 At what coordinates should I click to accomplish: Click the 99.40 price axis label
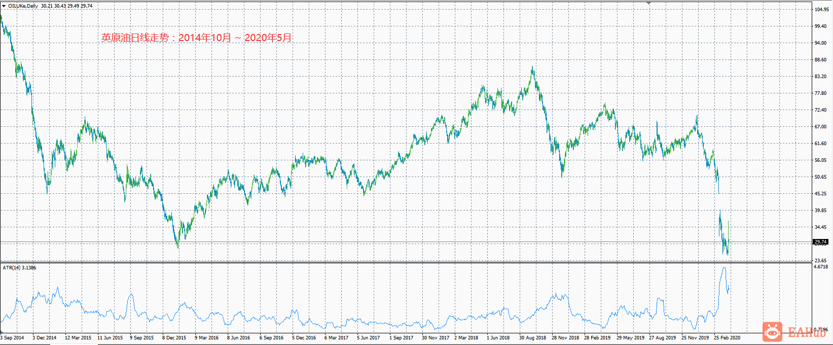click(821, 26)
